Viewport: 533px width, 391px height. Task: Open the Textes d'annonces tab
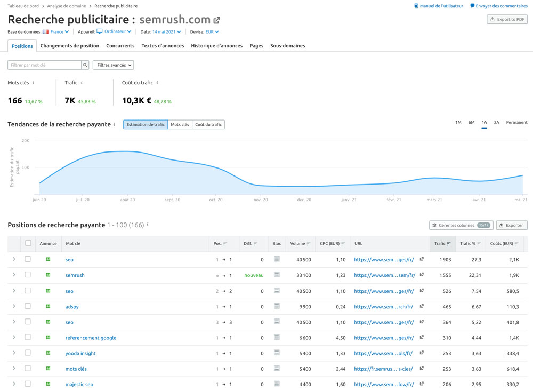163,46
